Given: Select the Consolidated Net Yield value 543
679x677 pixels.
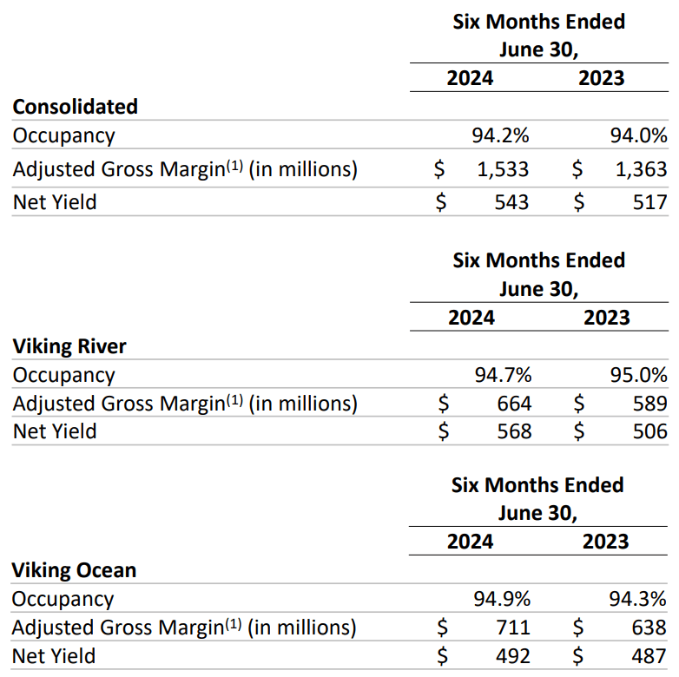Looking at the screenshot, I should (x=510, y=202).
